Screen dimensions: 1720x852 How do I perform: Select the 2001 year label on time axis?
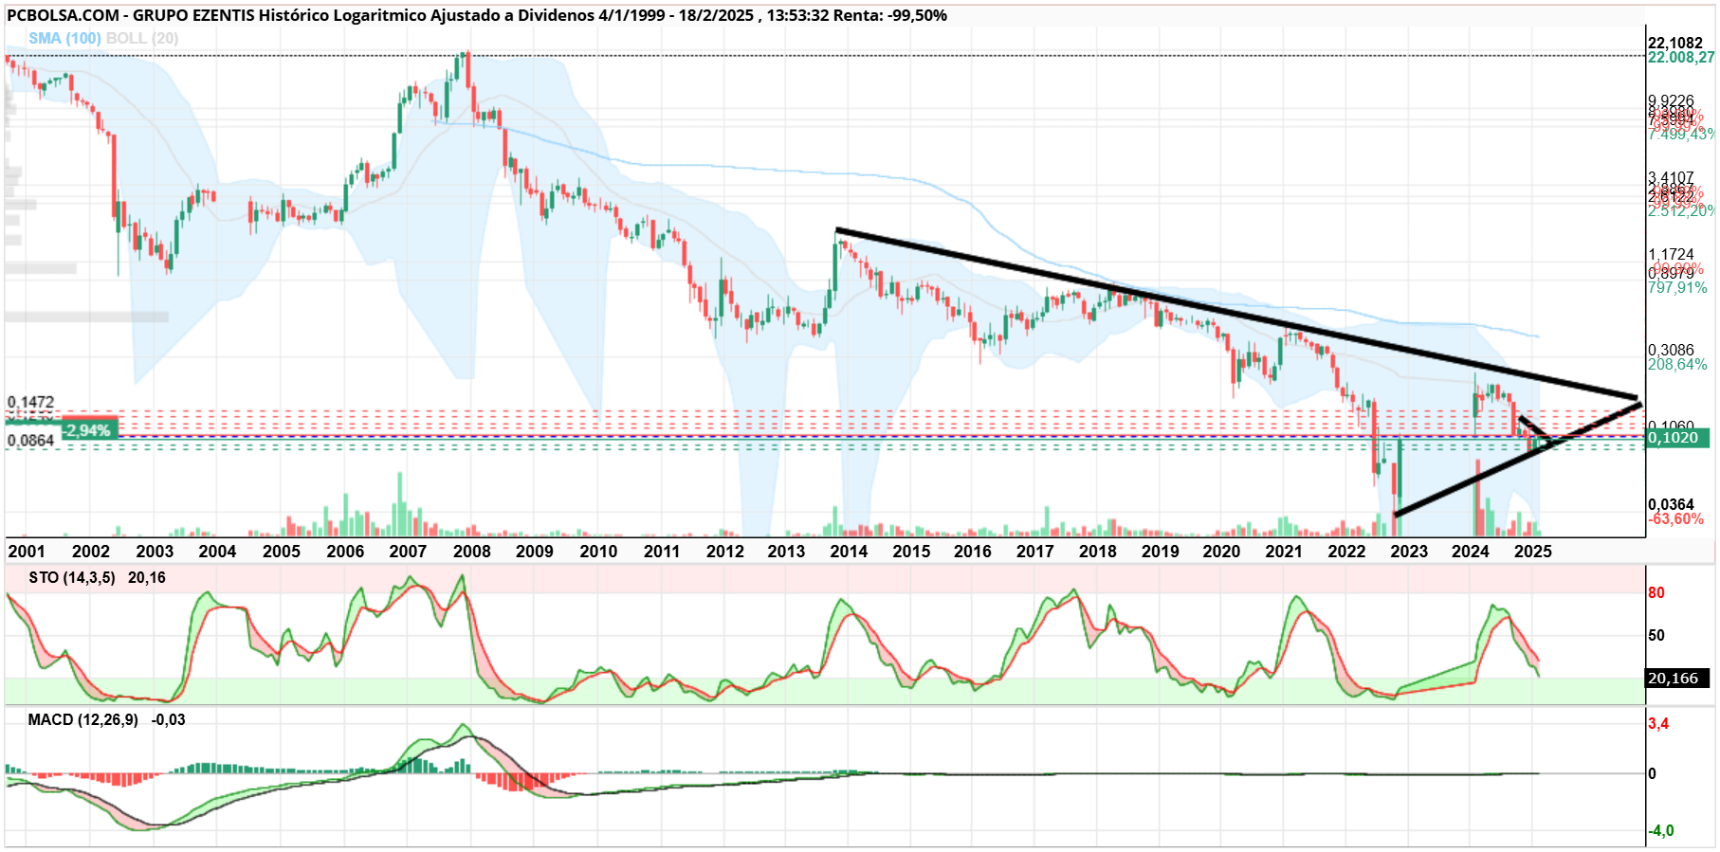tap(27, 551)
